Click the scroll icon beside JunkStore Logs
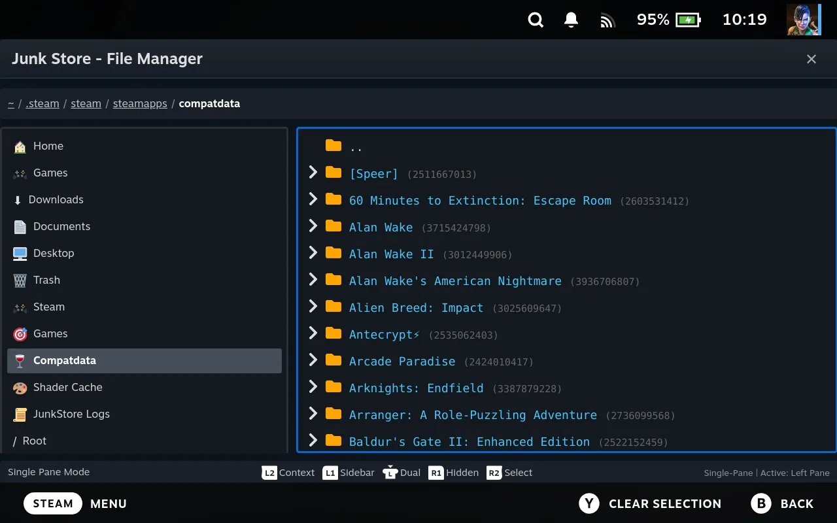Screen dimensions: 837x523 click(20, 414)
